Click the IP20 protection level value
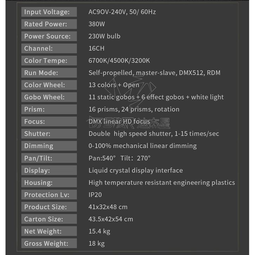 tap(95, 195)
